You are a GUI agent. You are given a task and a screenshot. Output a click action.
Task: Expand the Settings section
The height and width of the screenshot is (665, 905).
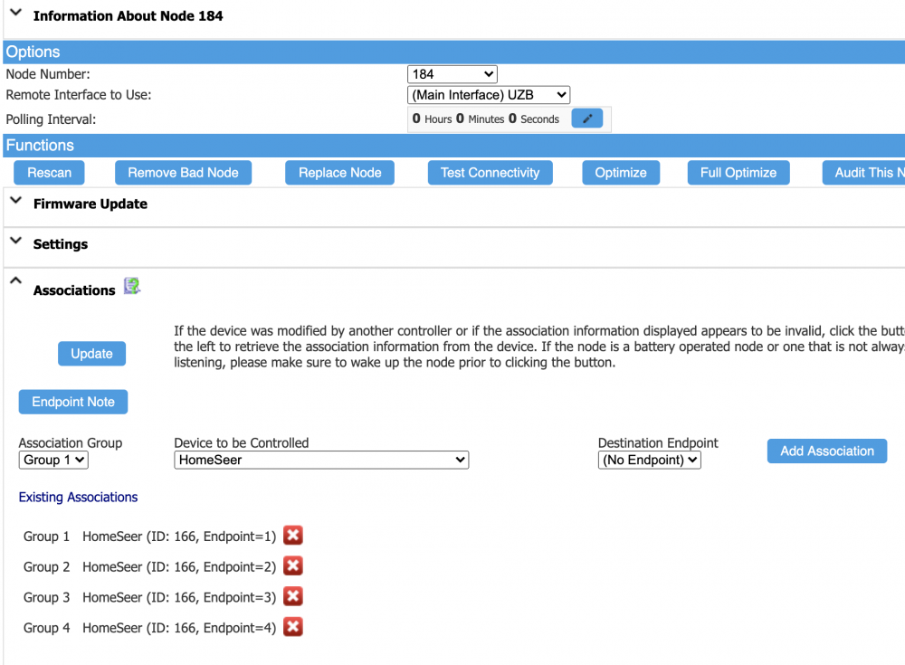15,242
